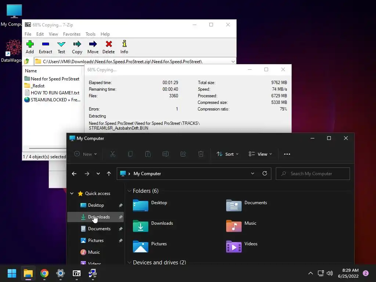
Task: Expand the 7-Zip address path dropdown
Action: pos(233,62)
